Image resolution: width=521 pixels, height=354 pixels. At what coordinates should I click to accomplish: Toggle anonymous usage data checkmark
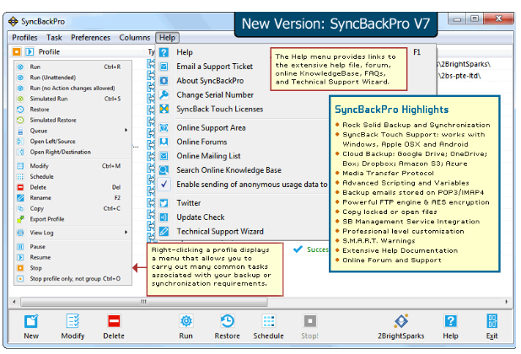pyautogui.click(x=164, y=185)
